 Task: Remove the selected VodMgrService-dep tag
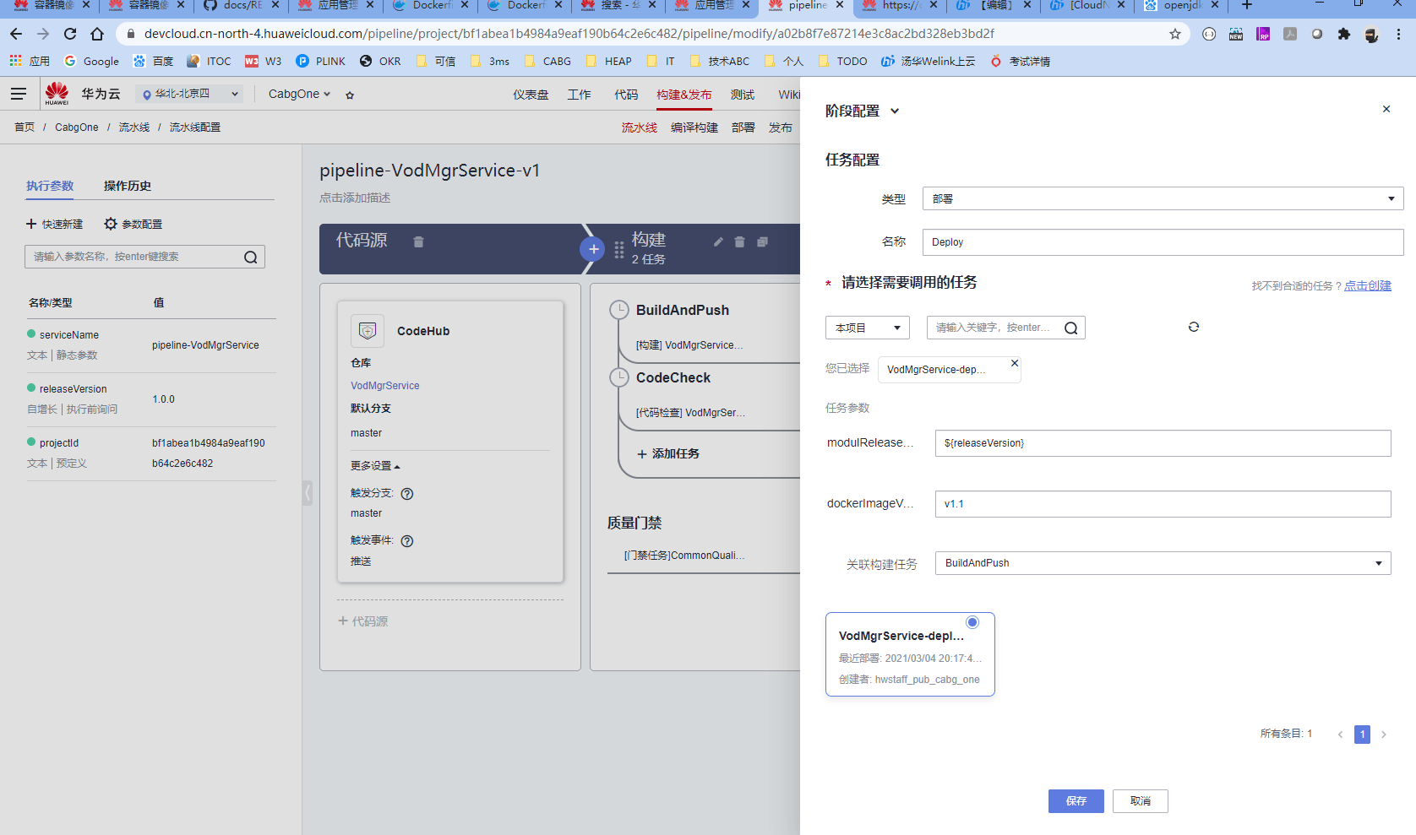coord(1015,363)
